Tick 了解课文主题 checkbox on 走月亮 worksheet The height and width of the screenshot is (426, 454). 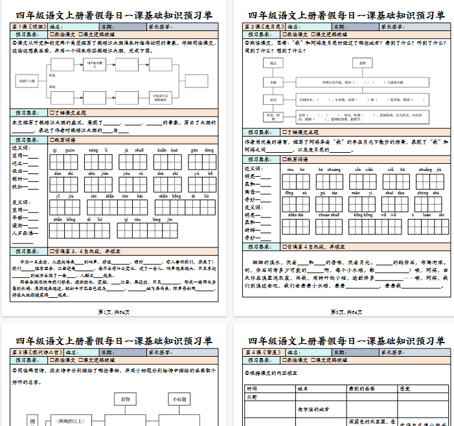point(285,132)
